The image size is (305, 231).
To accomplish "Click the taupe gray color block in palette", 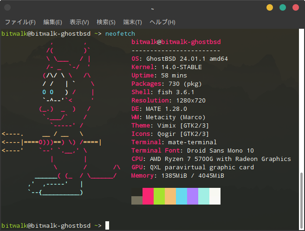I will tap(137, 200).
